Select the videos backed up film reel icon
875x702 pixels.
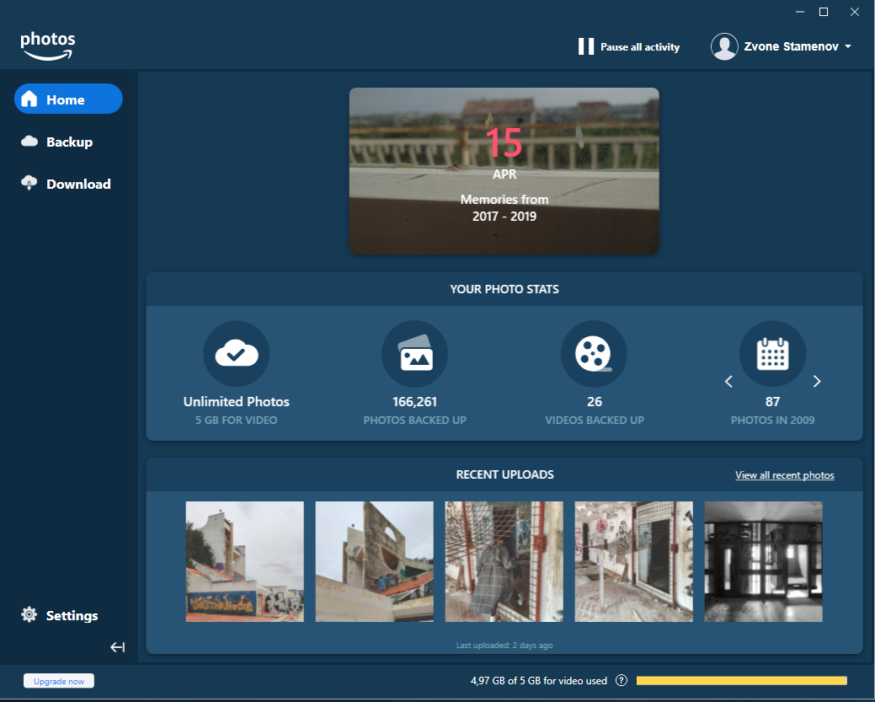pos(595,354)
